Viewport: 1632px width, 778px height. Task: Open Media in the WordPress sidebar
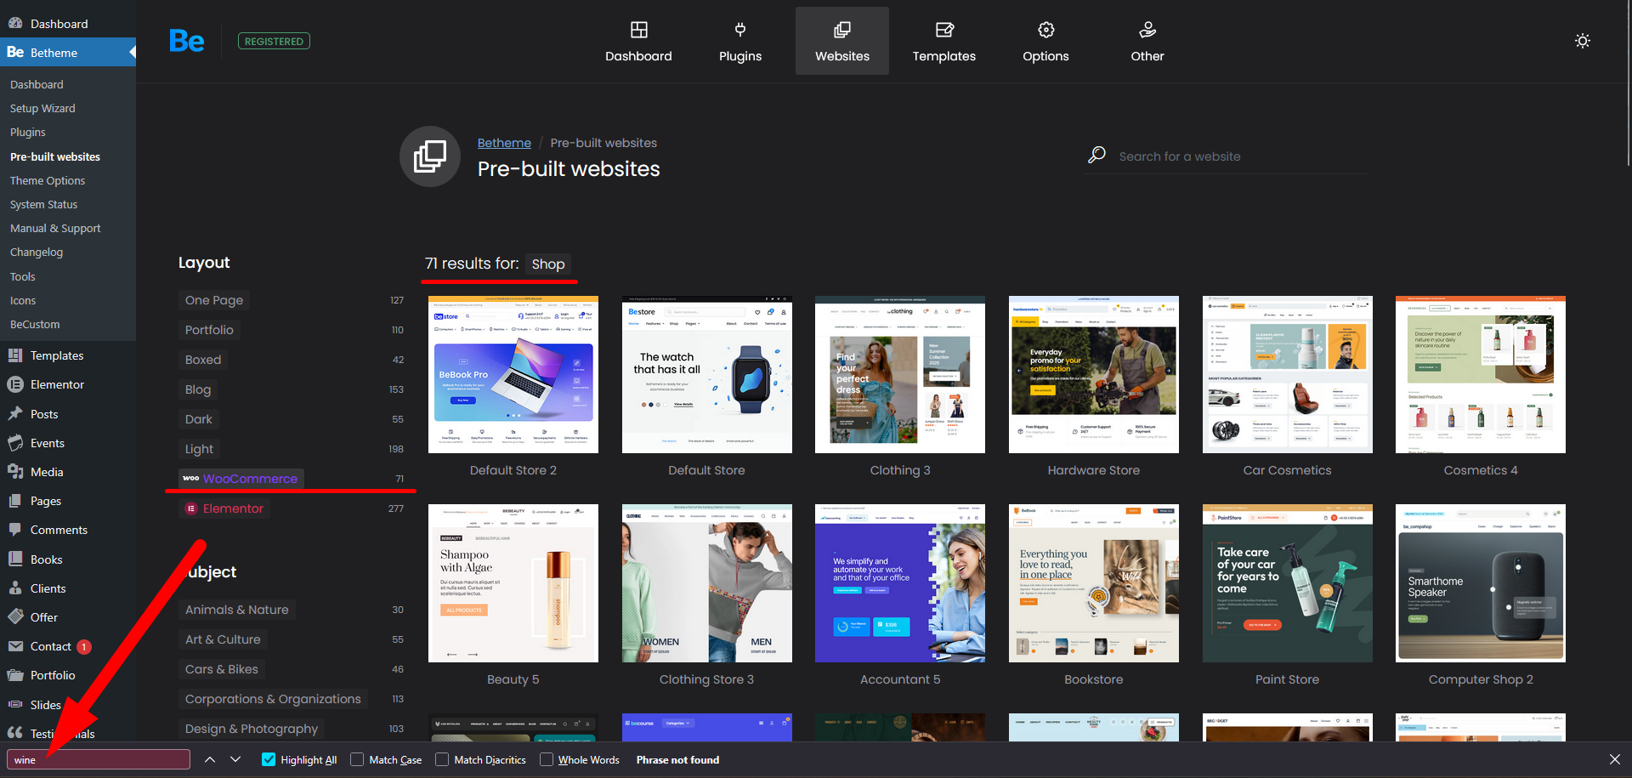(x=47, y=472)
